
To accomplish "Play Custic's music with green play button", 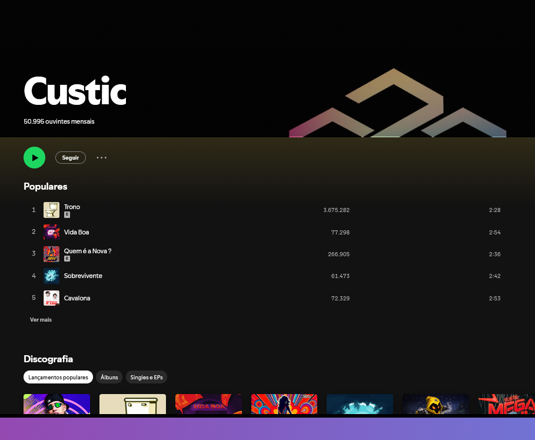I will click(x=35, y=157).
